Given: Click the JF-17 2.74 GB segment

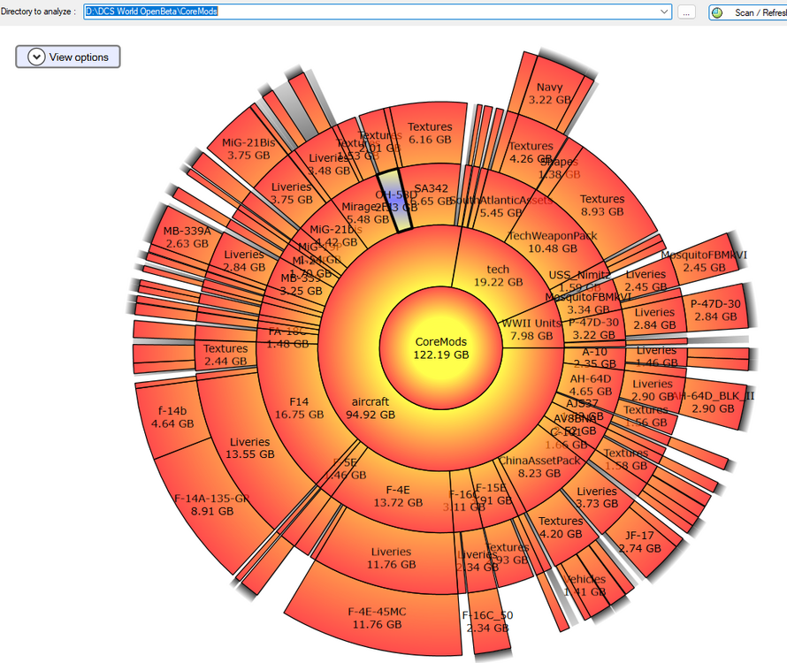Looking at the screenshot, I should pos(639,541).
